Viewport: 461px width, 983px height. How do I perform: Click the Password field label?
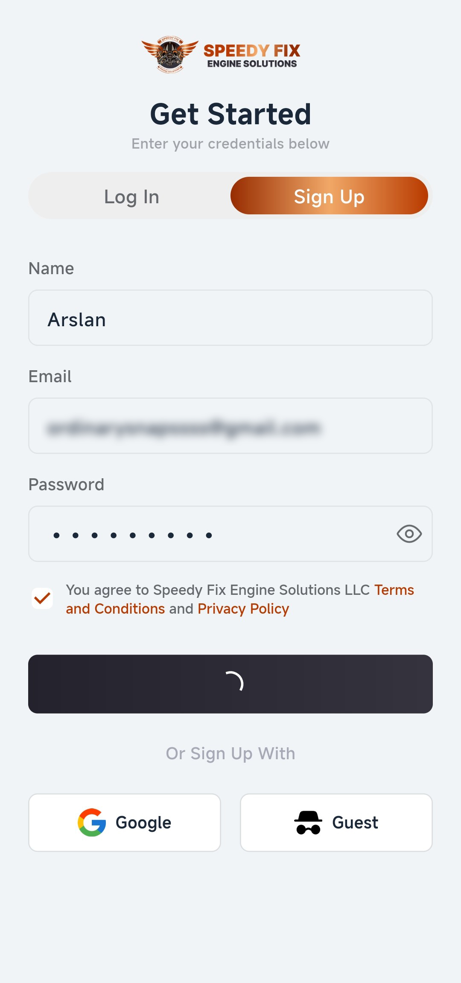tap(66, 485)
